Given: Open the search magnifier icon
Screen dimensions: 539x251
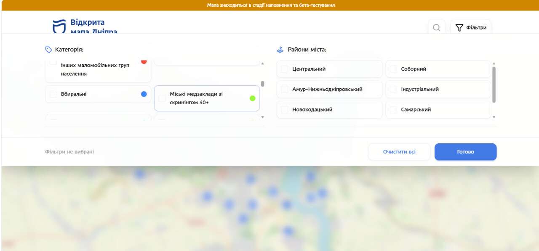Looking at the screenshot, I should [x=436, y=28].
